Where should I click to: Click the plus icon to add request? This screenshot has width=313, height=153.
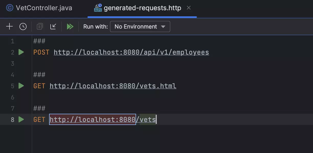tap(9, 27)
